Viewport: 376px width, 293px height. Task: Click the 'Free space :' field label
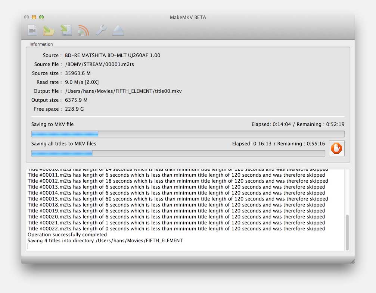(x=48, y=109)
